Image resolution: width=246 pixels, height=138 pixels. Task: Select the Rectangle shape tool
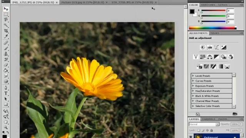[x=6, y=104]
